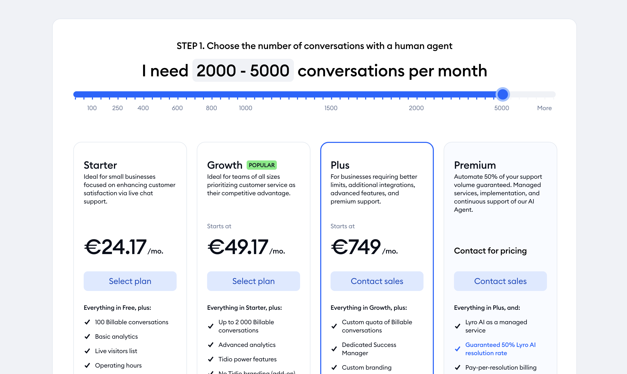The width and height of the screenshot is (627, 374).
Task: Click the checkmark beside 100 Billable conversations
Action: [87, 322]
